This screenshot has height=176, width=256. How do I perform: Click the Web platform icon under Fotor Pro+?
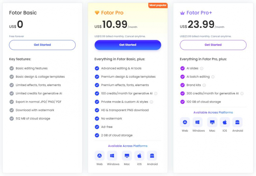tap(185, 122)
